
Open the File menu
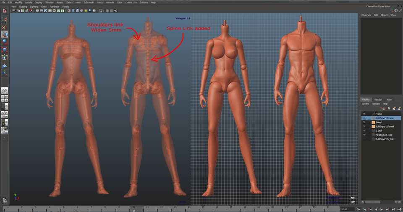pyautogui.click(x=3, y=3)
